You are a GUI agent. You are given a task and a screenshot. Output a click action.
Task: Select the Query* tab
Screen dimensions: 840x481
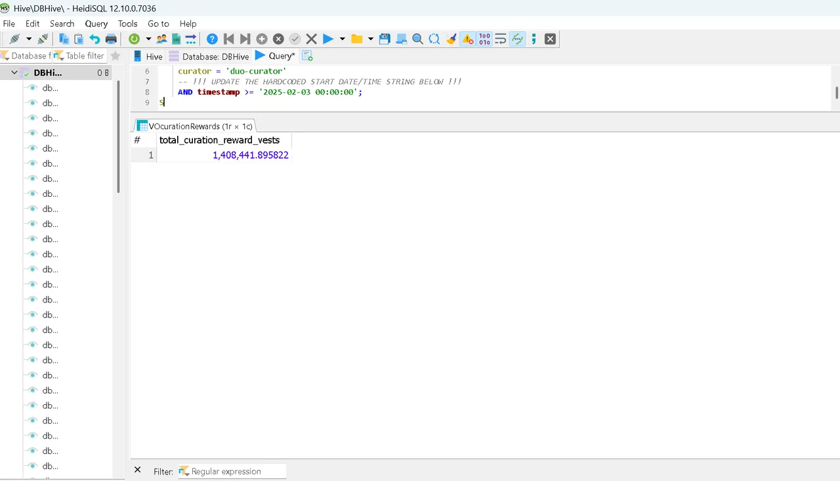coord(276,56)
